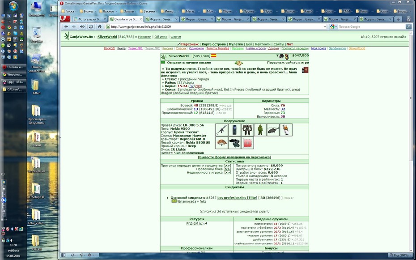Image resolution: width=416 pixels, height=260 pixels.
Task: Click the green Hawster camouflage suit icon
Action: (260, 130)
